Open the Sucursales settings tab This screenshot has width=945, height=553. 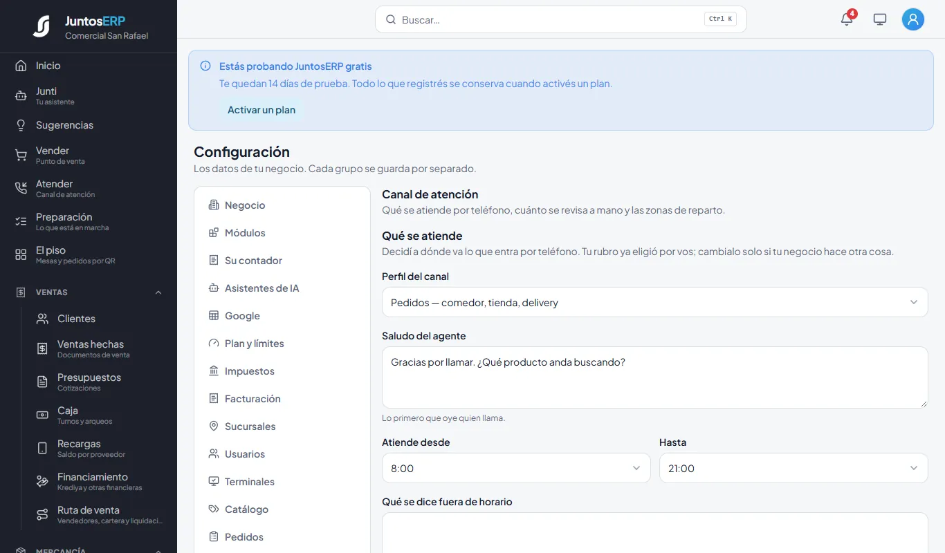282,427
